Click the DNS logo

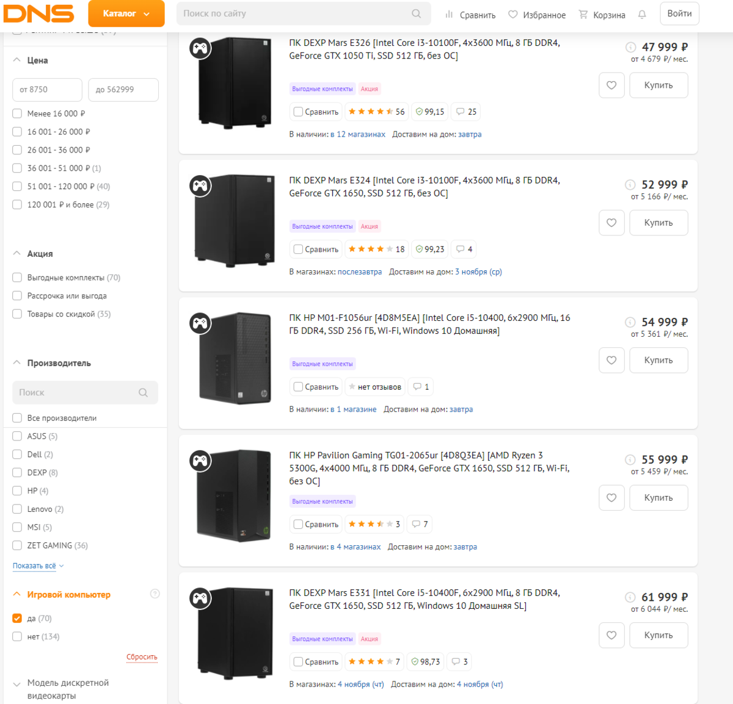click(x=38, y=13)
